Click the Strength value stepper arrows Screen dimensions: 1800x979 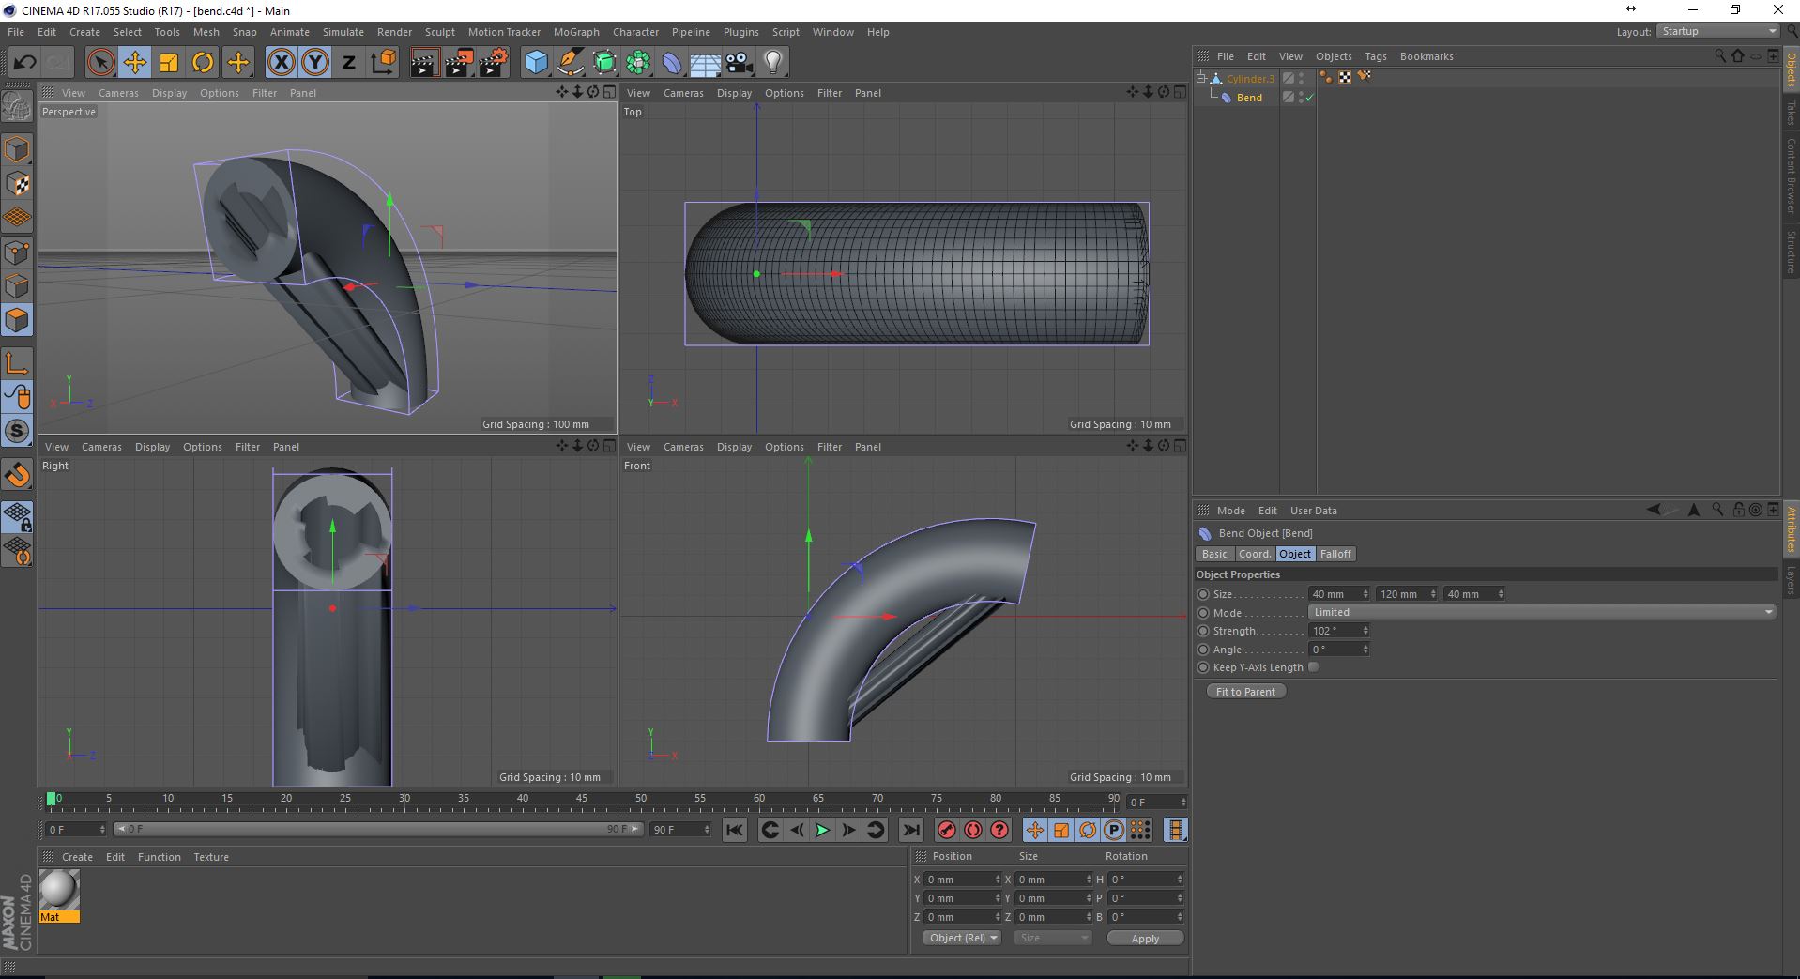pos(1365,631)
